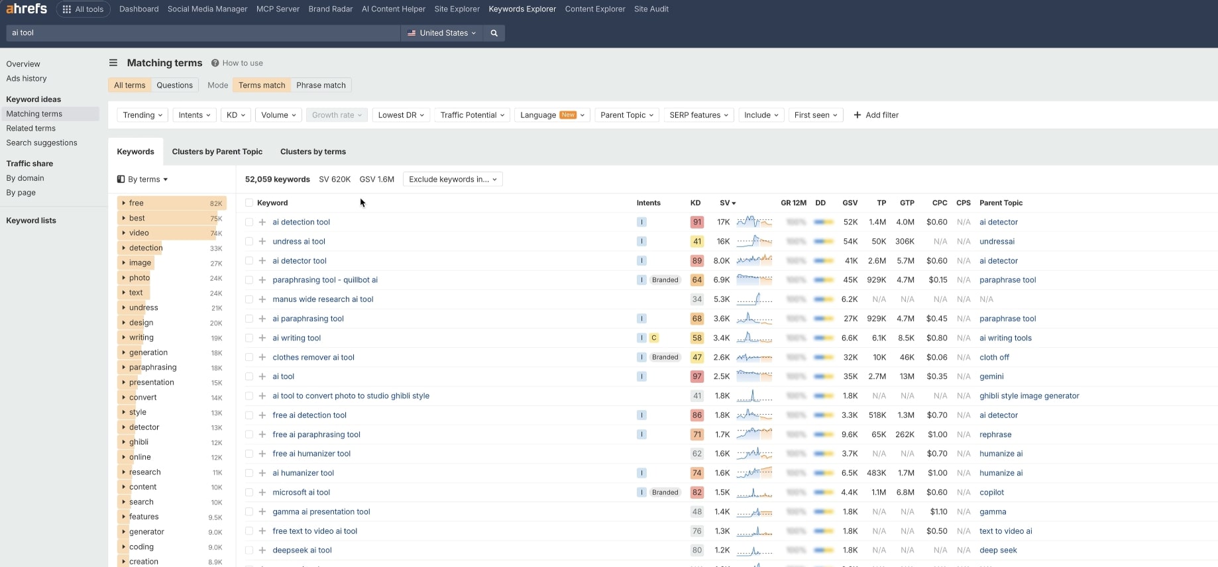
Task: Click KD 91 badge for ai detection tool
Action: click(697, 223)
